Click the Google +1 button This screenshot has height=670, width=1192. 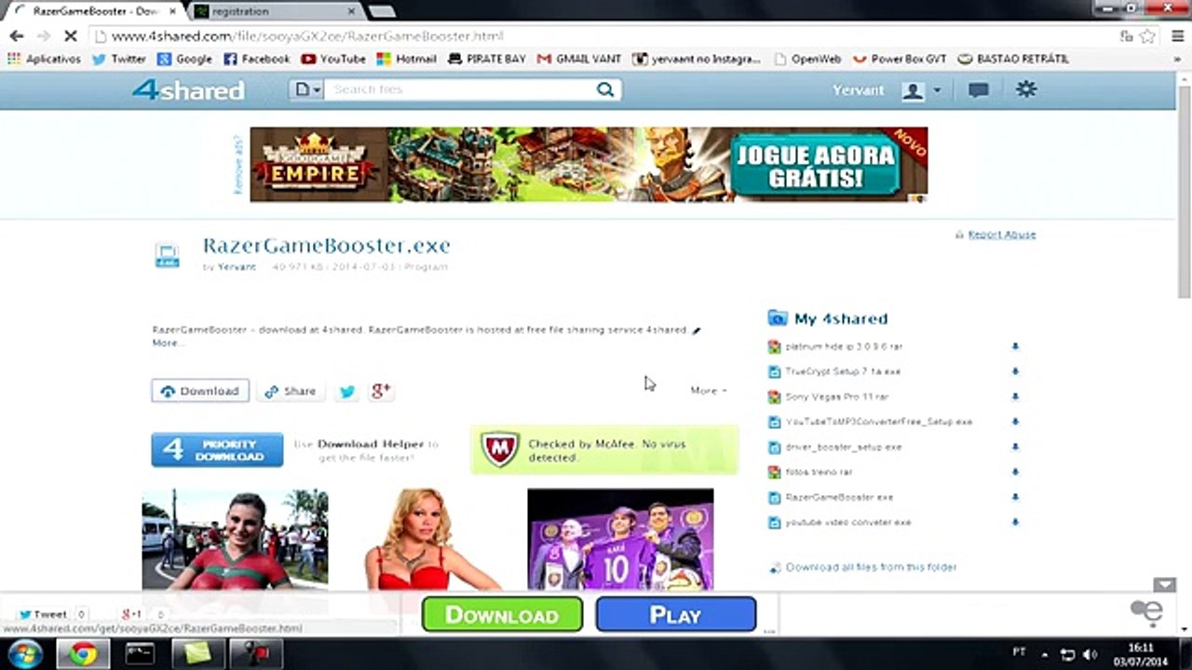132,614
